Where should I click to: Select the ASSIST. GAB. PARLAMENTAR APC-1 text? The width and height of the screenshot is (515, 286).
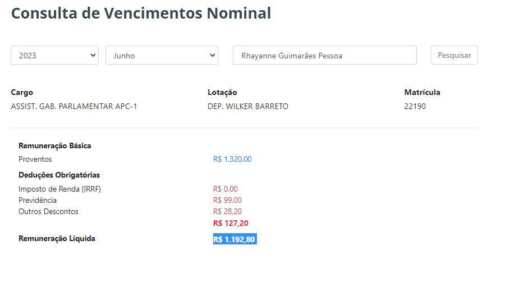(x=74, y=106)
